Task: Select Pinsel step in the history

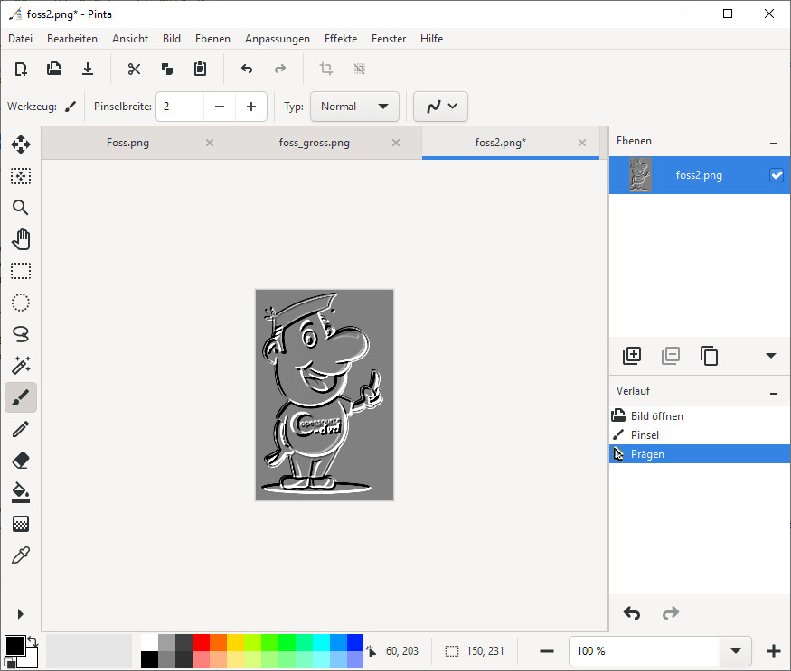Action: pyautogui.click(x=699, y=435)
